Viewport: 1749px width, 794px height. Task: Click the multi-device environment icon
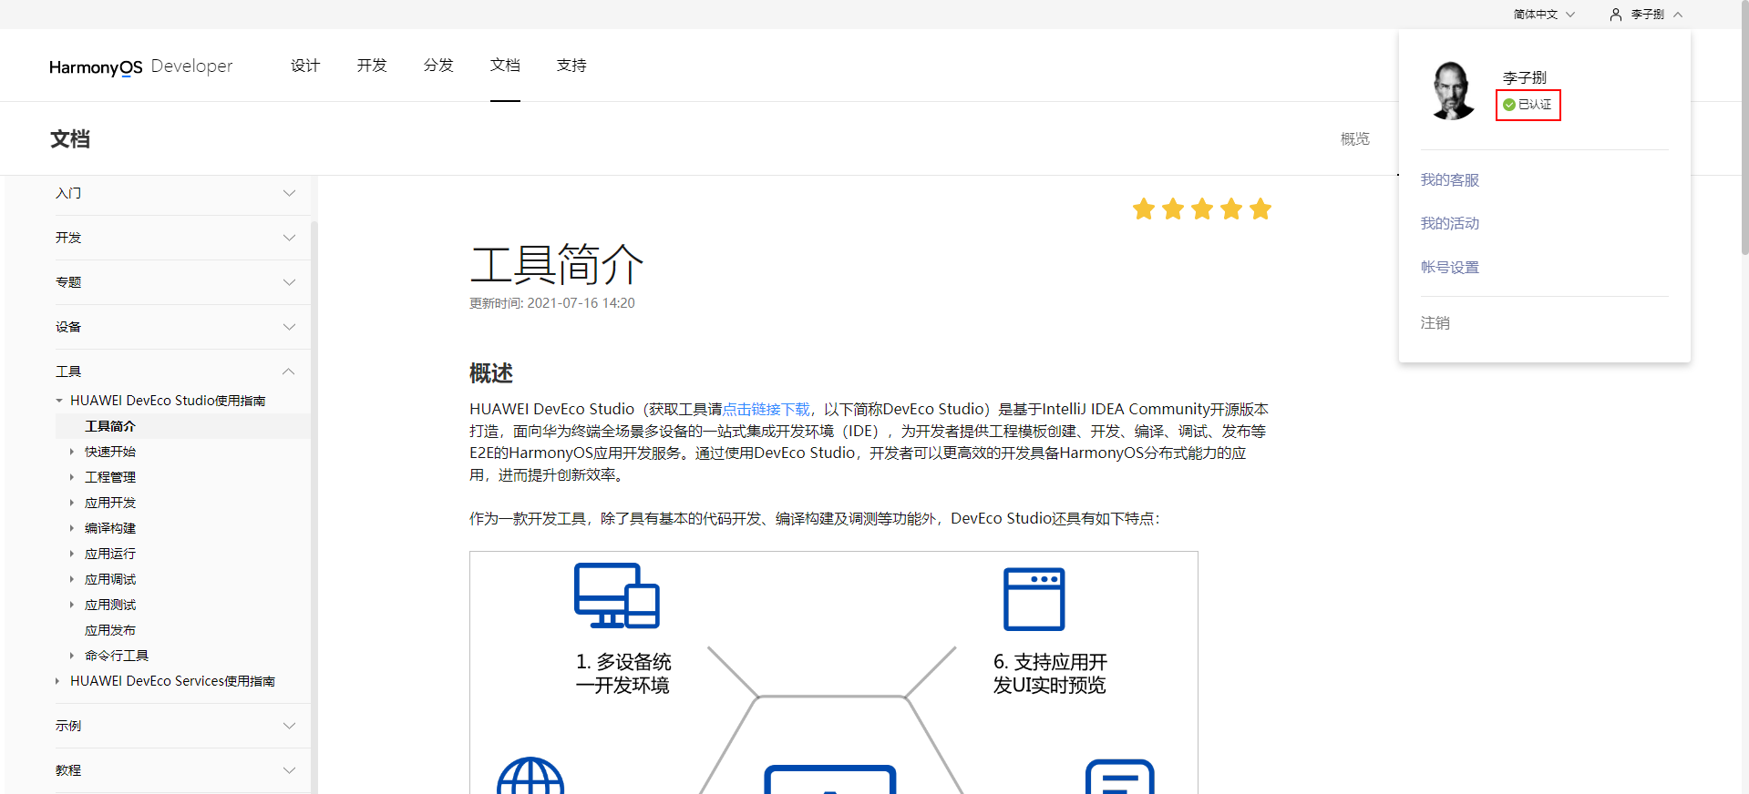click(x=617, y=595)
